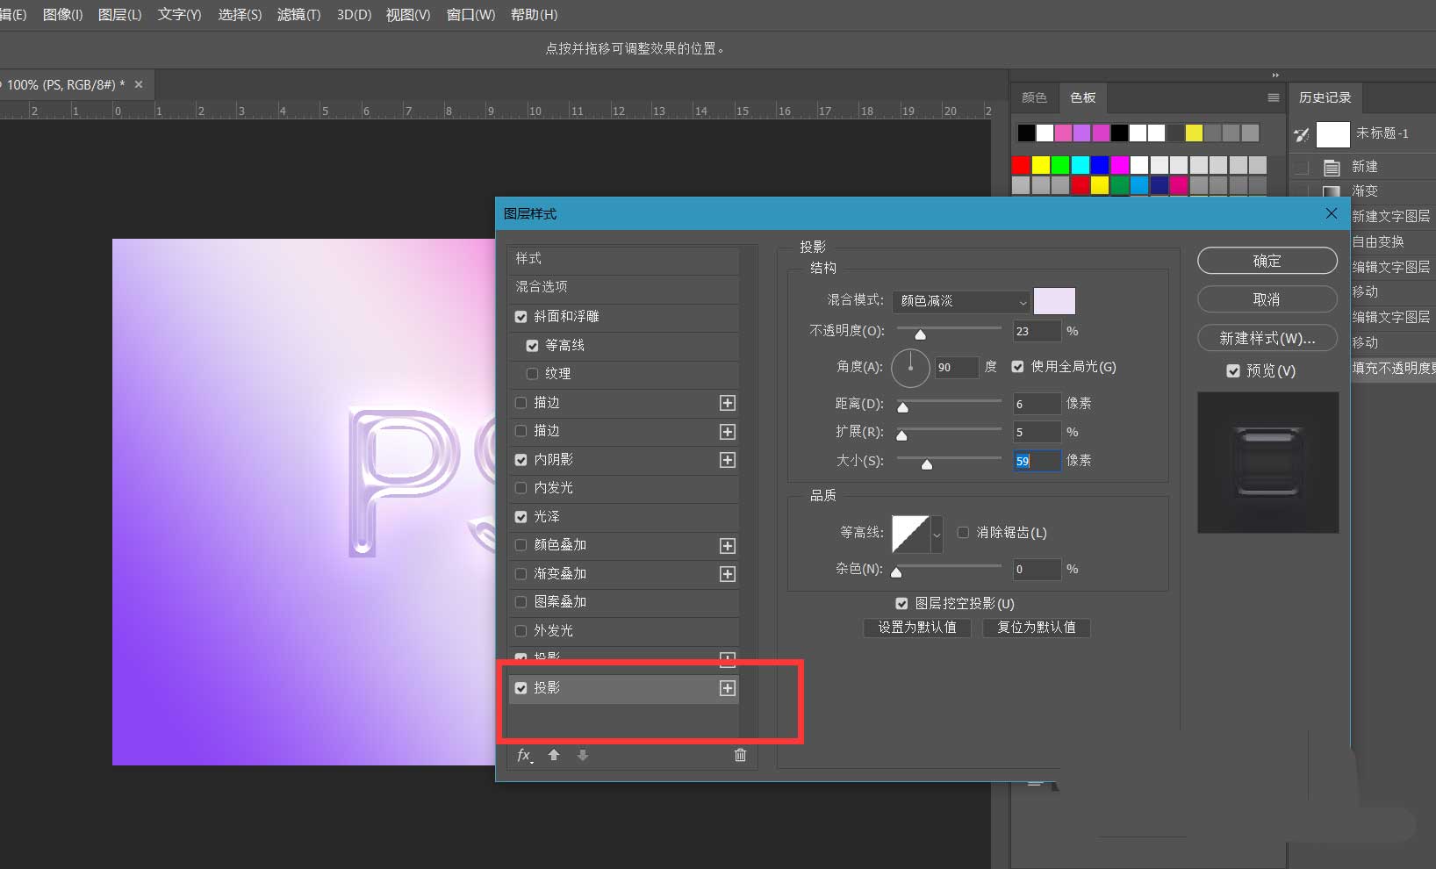Select the 样式 row at top of list

pos(622,259)
